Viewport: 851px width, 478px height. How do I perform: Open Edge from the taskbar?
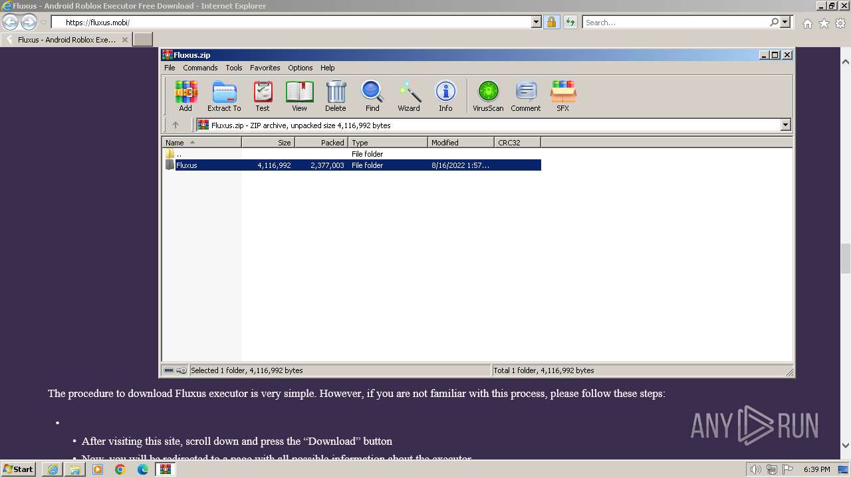click(142, 469)
